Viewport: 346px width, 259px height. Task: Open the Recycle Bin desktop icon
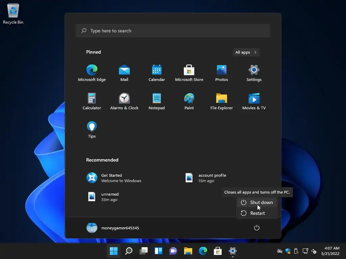tap(13, 14)
